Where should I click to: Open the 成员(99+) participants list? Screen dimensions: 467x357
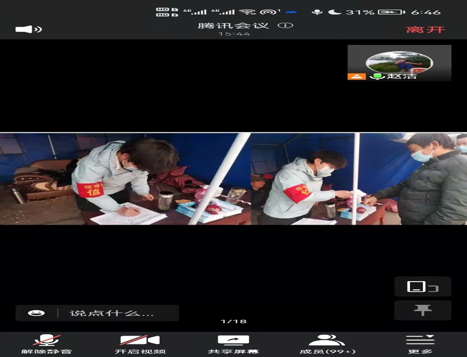pyautogui.click(x=327, y=344)
